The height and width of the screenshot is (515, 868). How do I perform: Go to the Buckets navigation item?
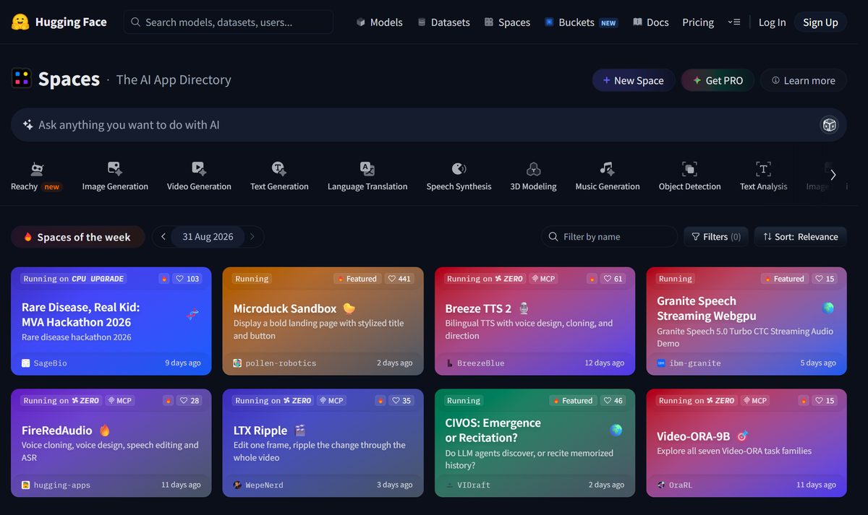tap(581, 22)
